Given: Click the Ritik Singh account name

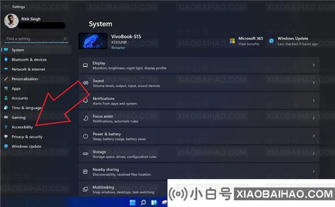Looking at the screenshot, I should 31,19.
